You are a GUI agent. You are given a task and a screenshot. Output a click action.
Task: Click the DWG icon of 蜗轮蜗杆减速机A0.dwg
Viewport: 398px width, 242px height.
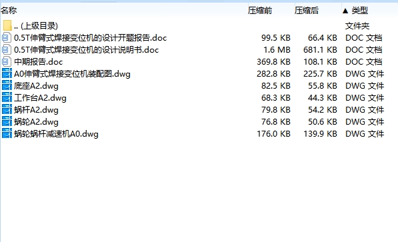point(7,133)
